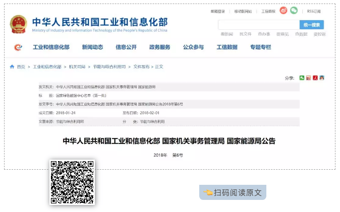Viewport: 340px width, 212px height.
Task: Share via the Weibo share icon
Action: coord(308,78)
